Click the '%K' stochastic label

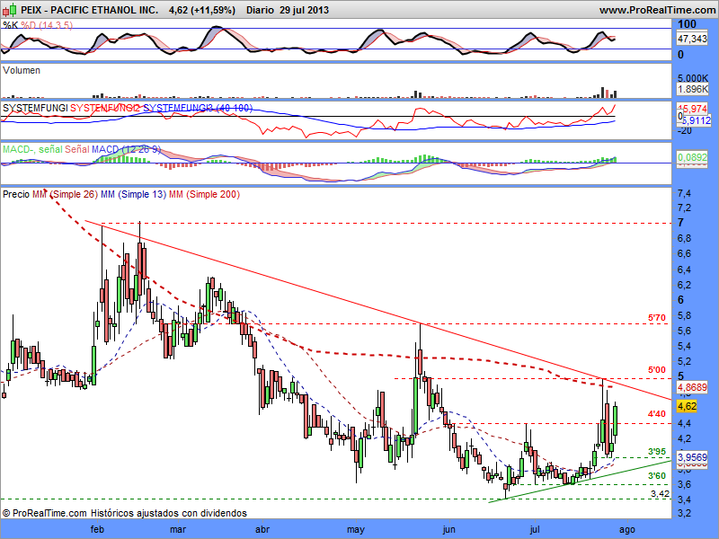pyautogui.click(x=11, y=25)
